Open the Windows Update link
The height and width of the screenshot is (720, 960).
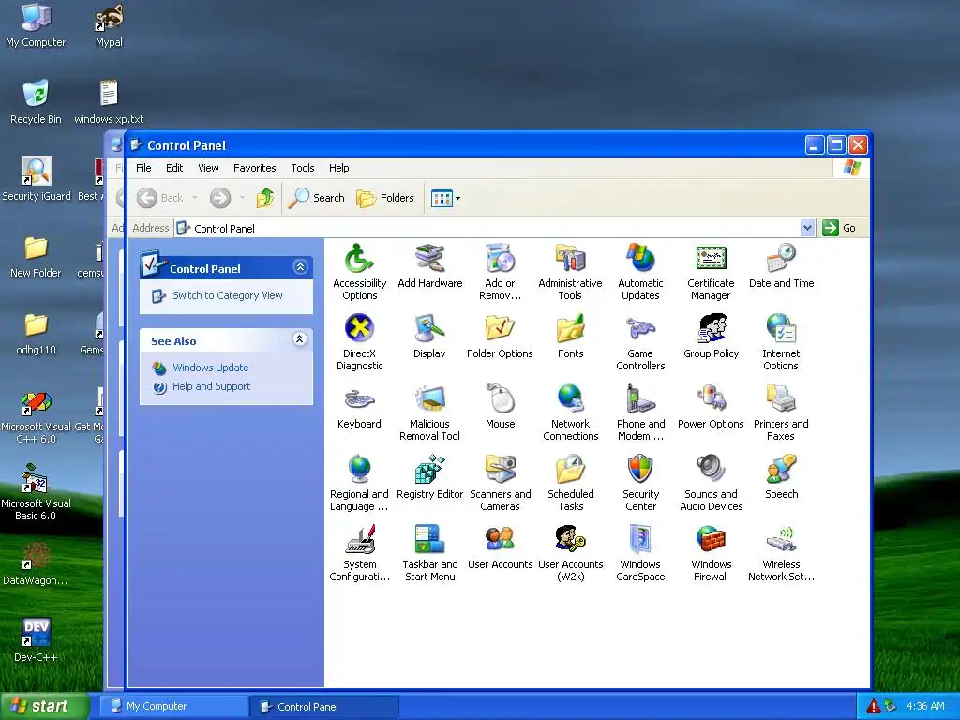coord(211,367)
